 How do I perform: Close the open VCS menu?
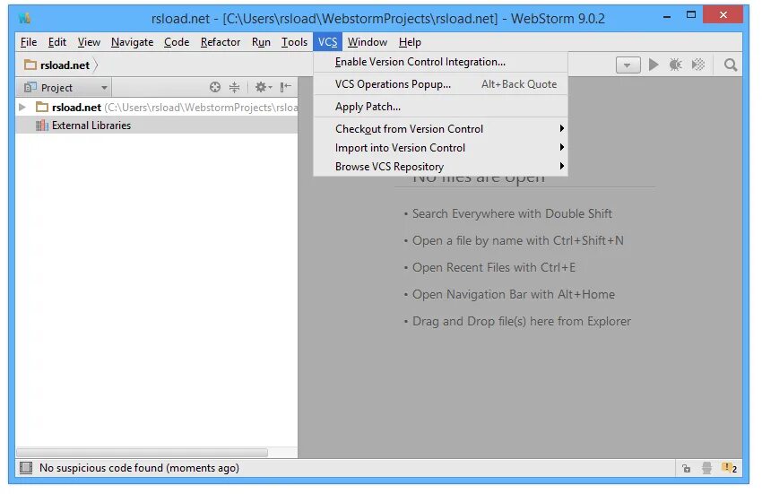coord(327,42)
